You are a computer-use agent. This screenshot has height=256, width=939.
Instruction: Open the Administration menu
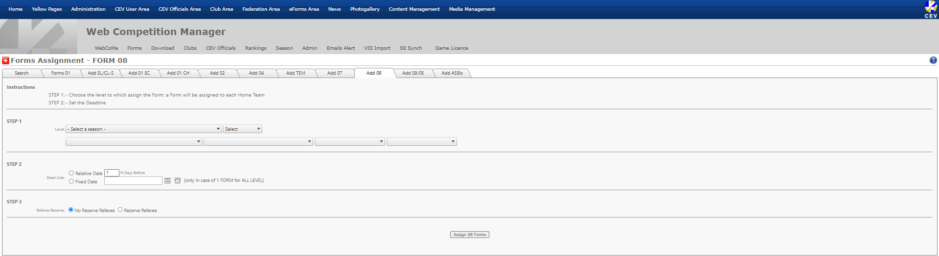click(88, 9)
